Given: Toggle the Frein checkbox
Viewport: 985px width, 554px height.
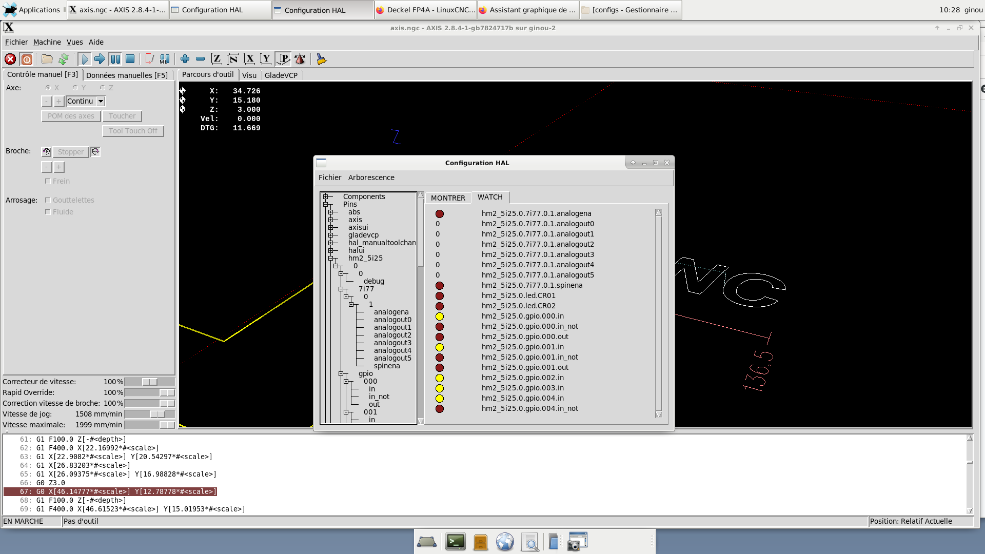Looking at the screenshot, I should (x=48, y=181).
